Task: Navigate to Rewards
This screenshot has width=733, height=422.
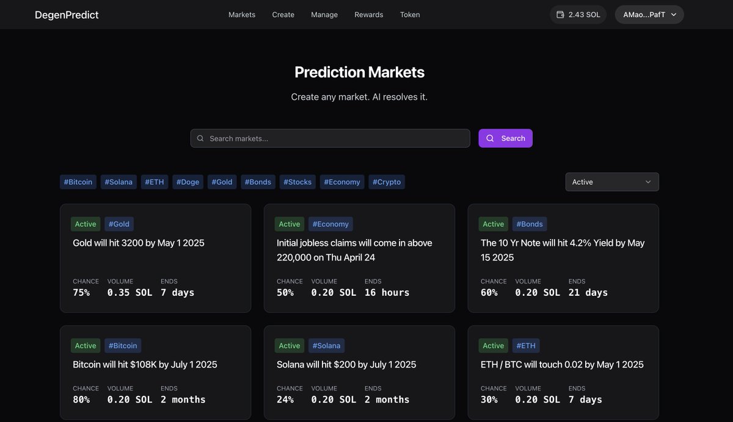Action: (369, 15)
